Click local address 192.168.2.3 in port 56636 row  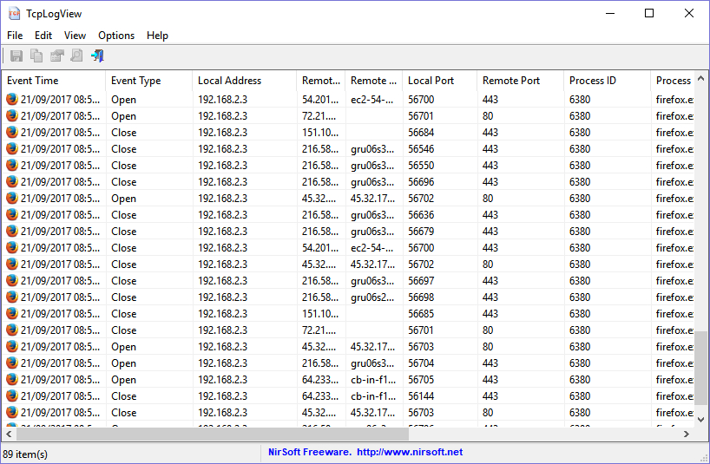click(222, 215)
